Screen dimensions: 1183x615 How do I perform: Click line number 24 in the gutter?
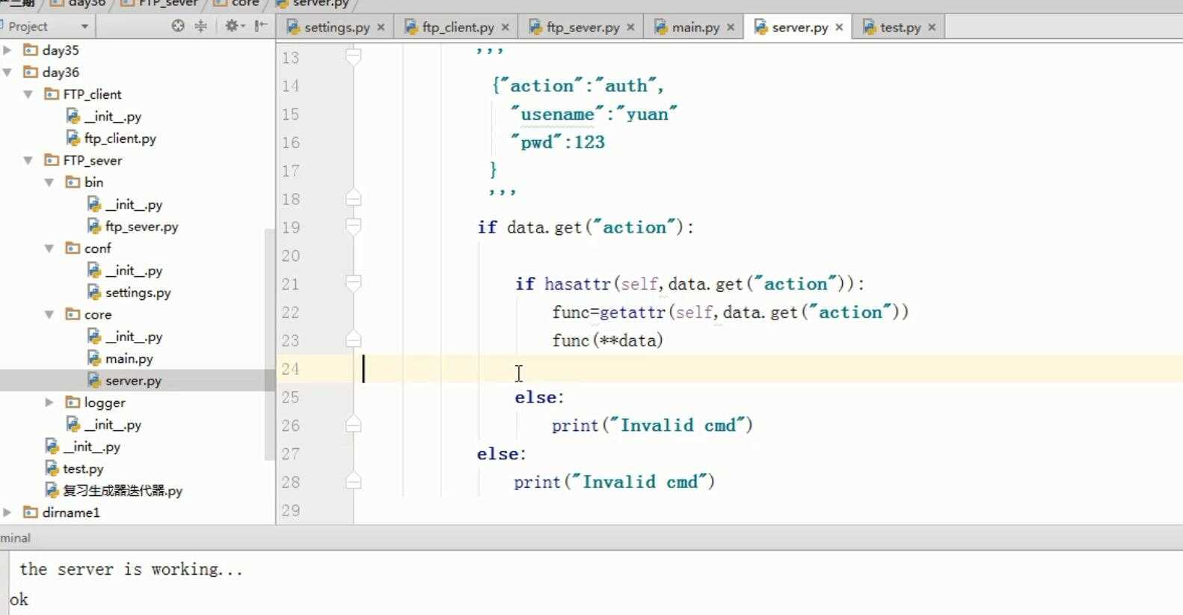pos(291,369)
